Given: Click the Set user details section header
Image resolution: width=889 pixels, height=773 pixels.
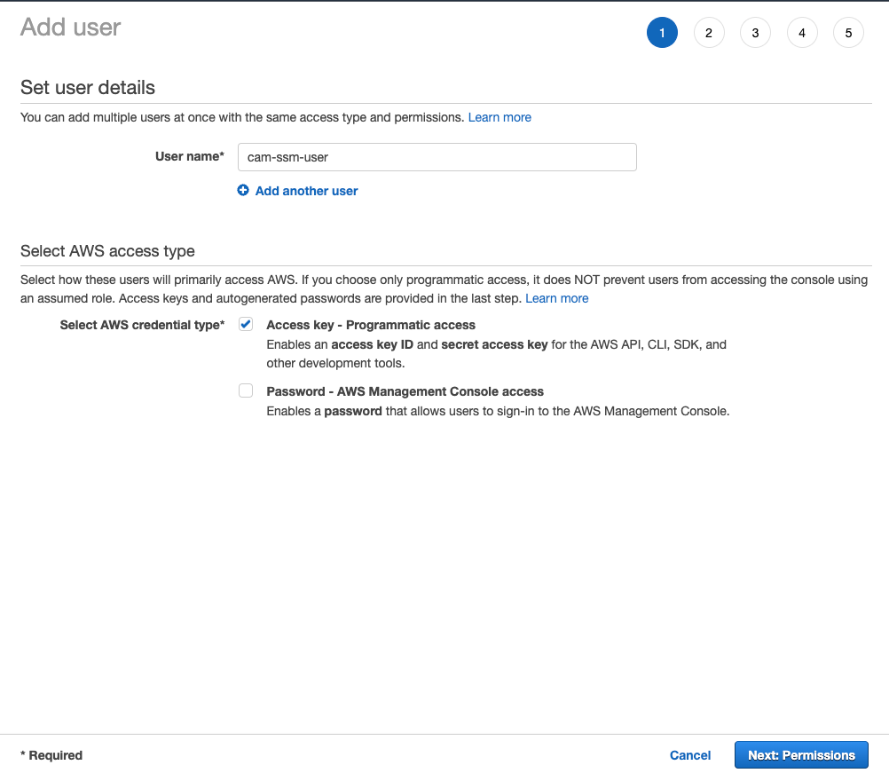Looking at the screenshot, I should point(87,88).
